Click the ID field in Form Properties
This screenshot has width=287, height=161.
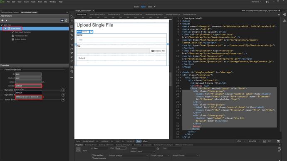pyautogui.click(x=28, y=74)
